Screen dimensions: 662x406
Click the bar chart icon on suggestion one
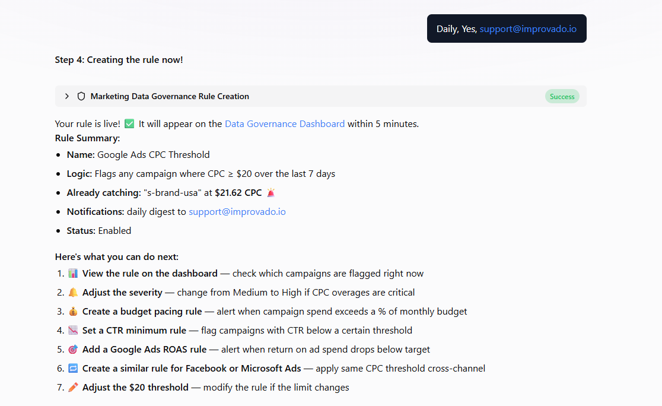click(x=73, y=274)
